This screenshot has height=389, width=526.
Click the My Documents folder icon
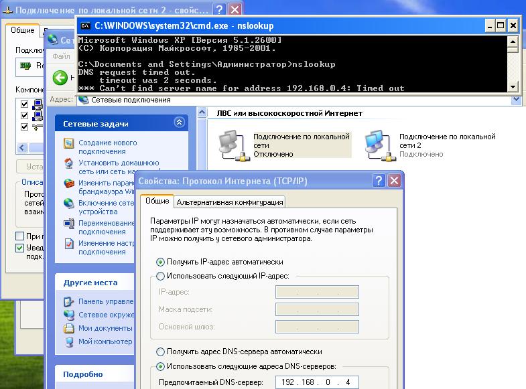tap(69, 328)
